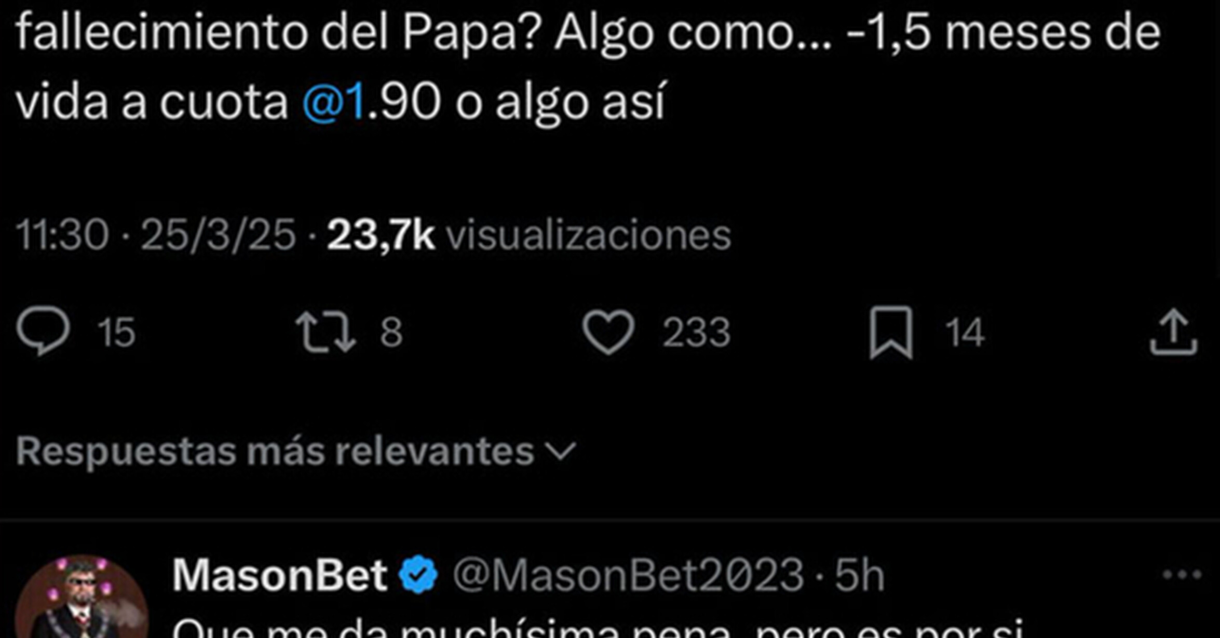Open the share icon for the tweet

point(1173,332)
